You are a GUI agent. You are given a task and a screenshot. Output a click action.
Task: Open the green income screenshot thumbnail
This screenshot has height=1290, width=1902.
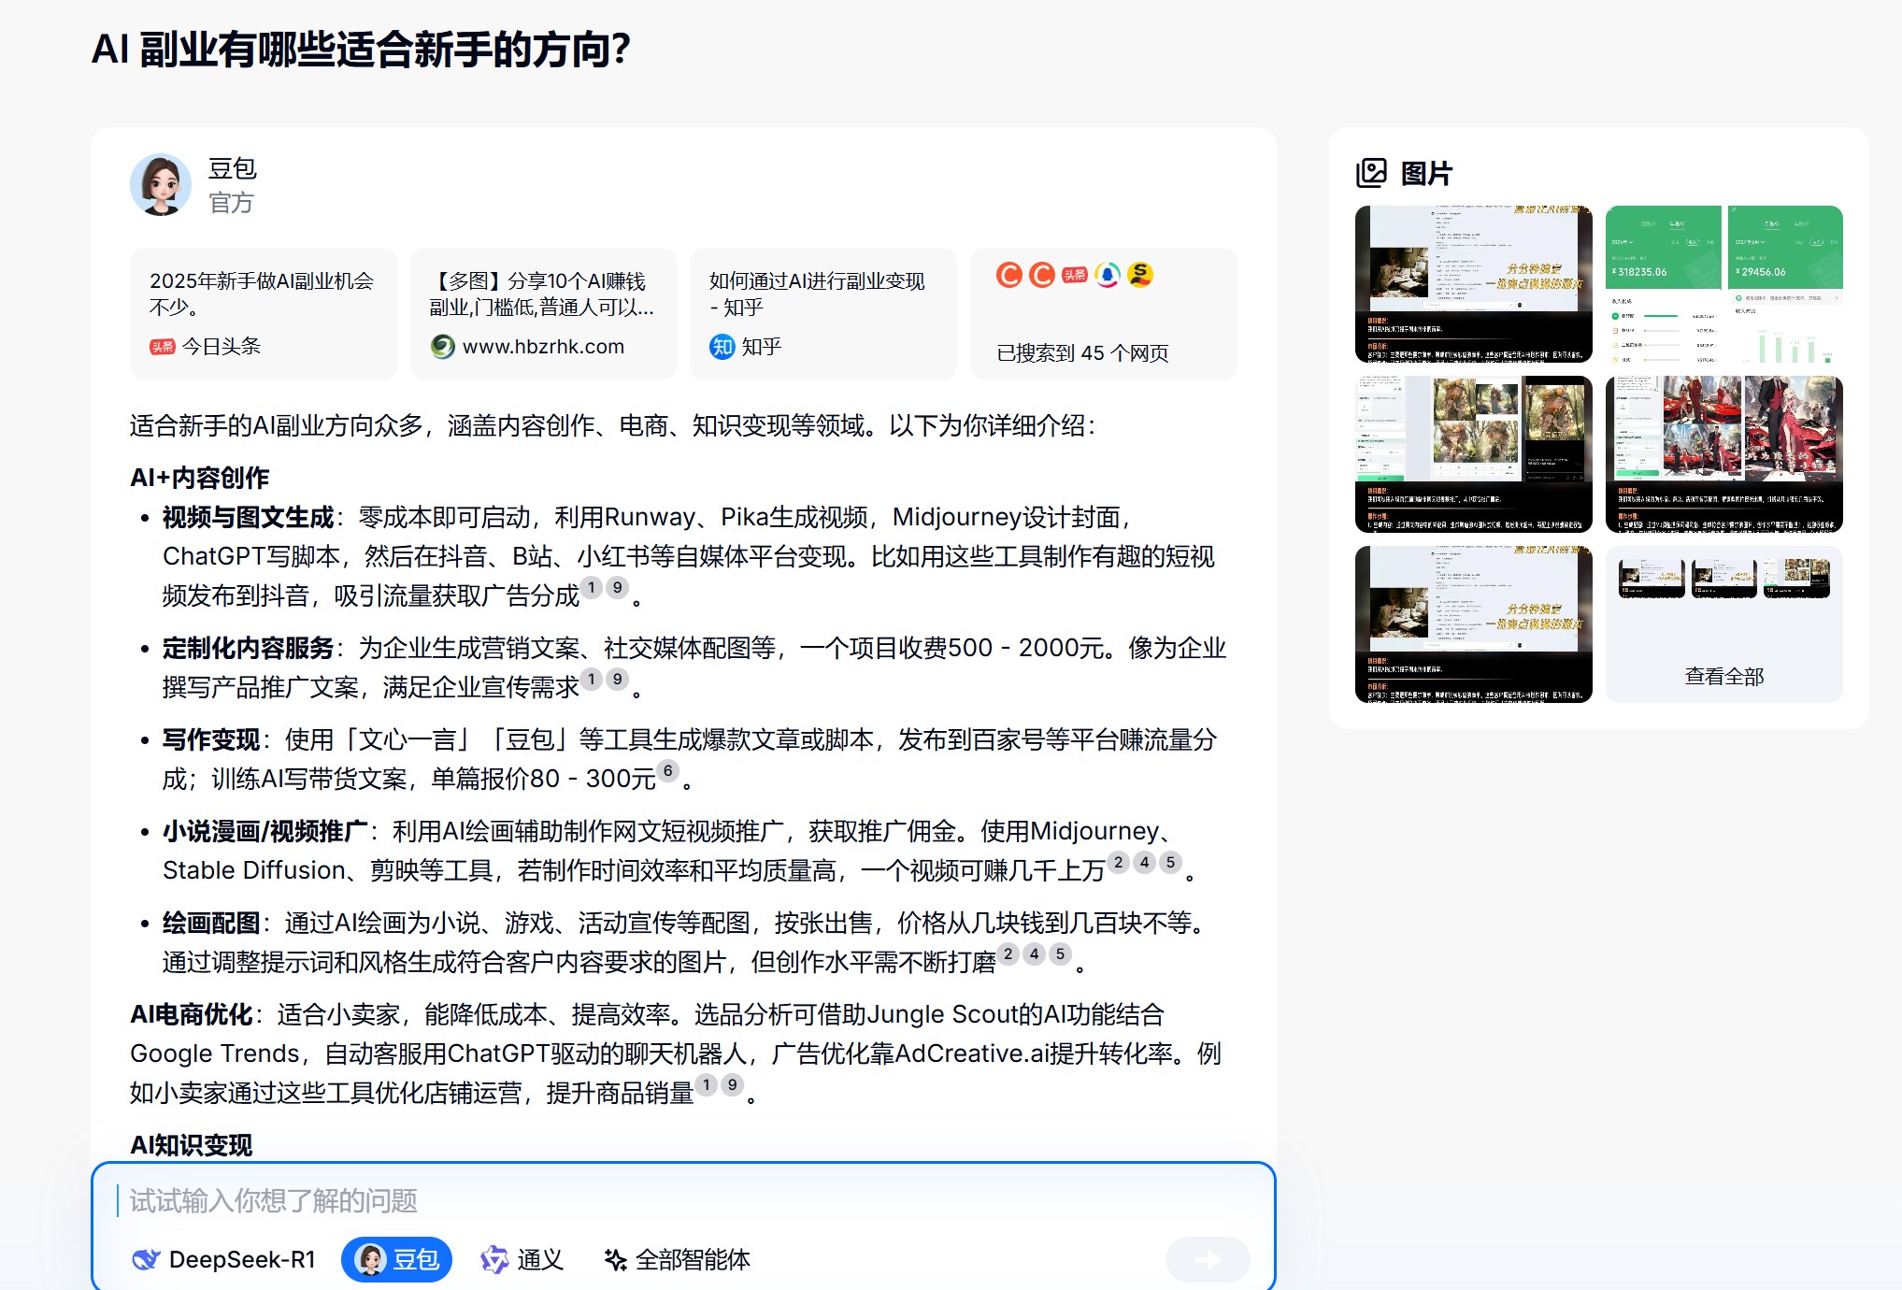click(1724, 285)
